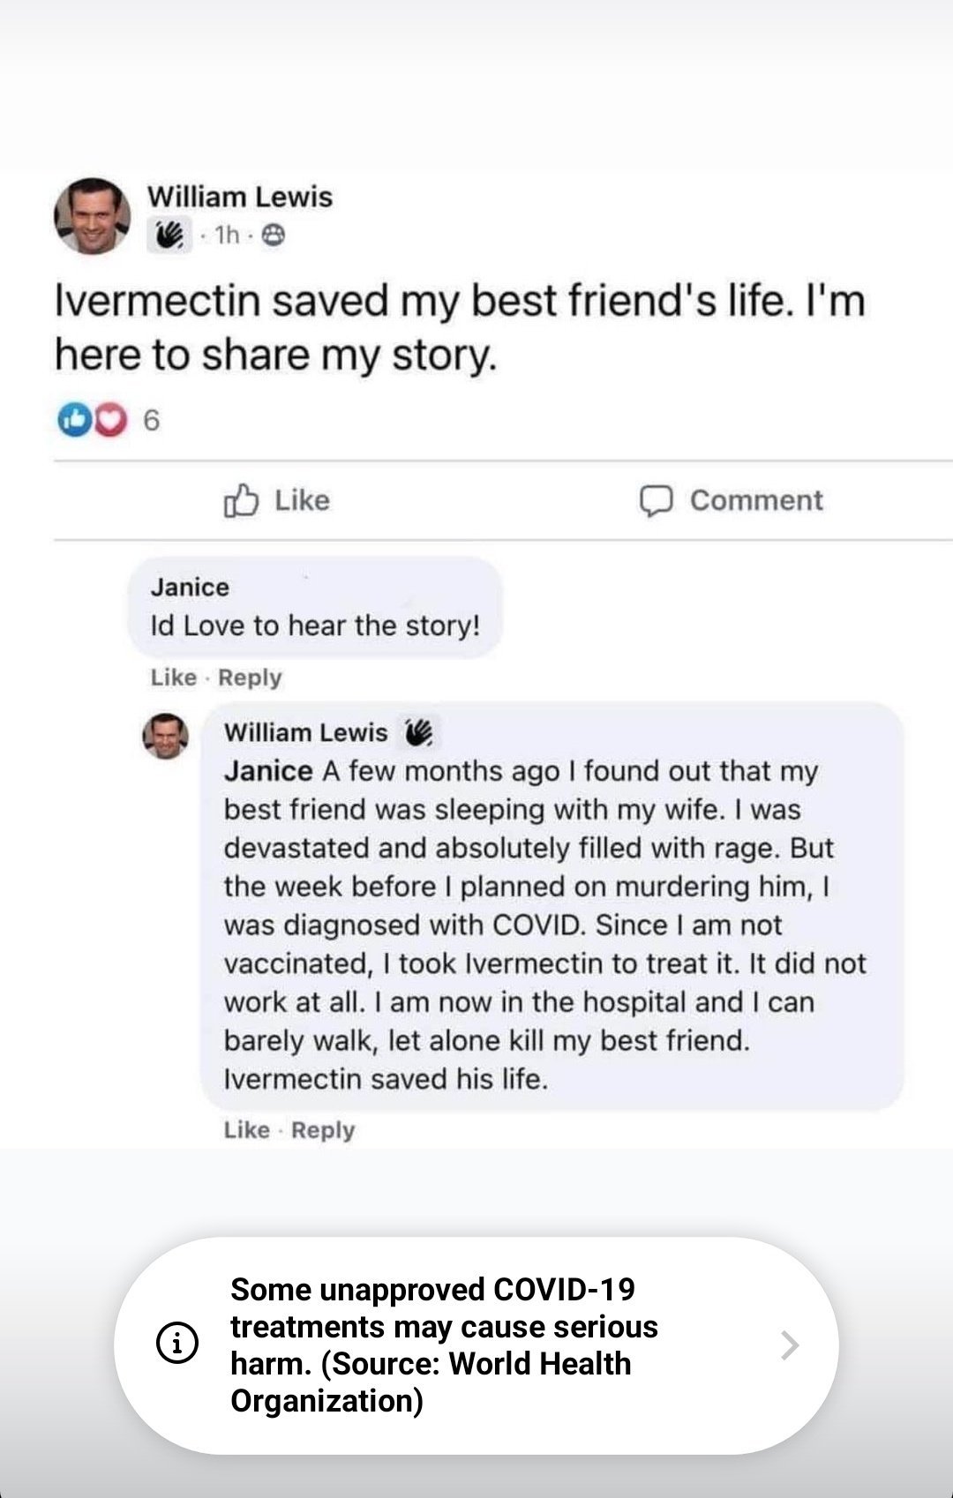Expand COVID-19 notice chevron arrow

pyautogui.click(x=790, y=1344)
